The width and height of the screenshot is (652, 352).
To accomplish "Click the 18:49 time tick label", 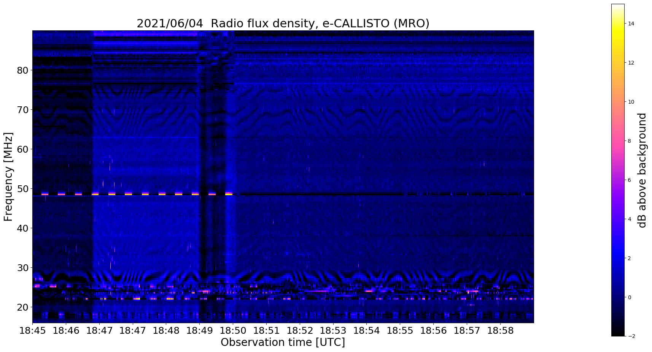I will pyautogui.click(x=199, y=331).
